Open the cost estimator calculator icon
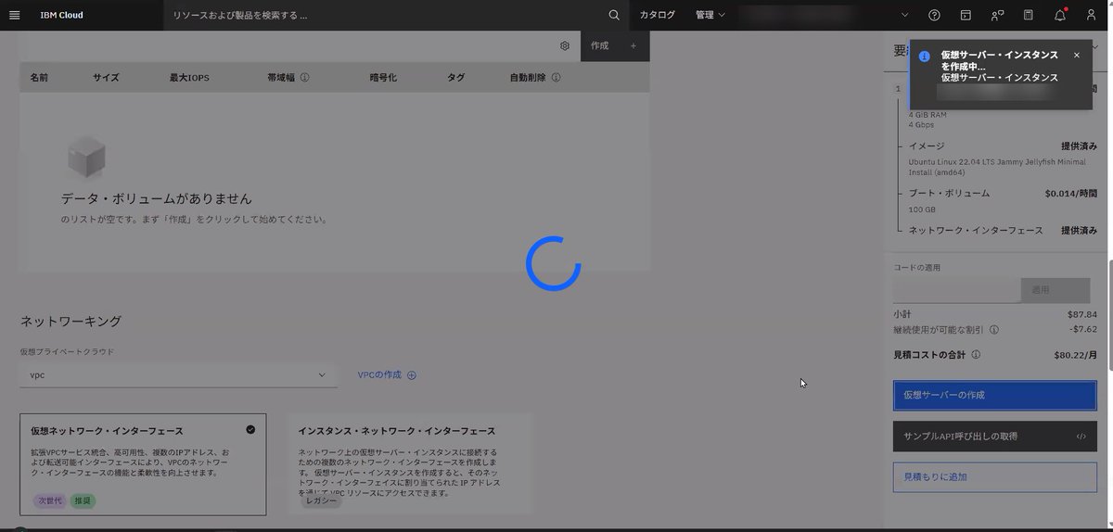This screenshot has width=1113, height=532. pos(1029,15)
